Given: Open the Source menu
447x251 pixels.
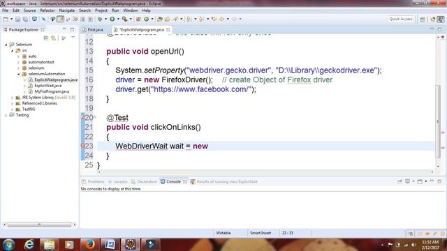Looking at the screenshot, I should point(29,10).
